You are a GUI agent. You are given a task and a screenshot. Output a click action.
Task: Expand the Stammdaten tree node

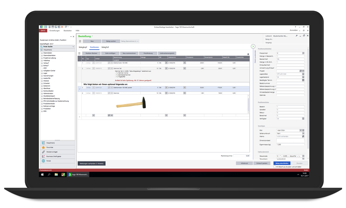(42, 53)
